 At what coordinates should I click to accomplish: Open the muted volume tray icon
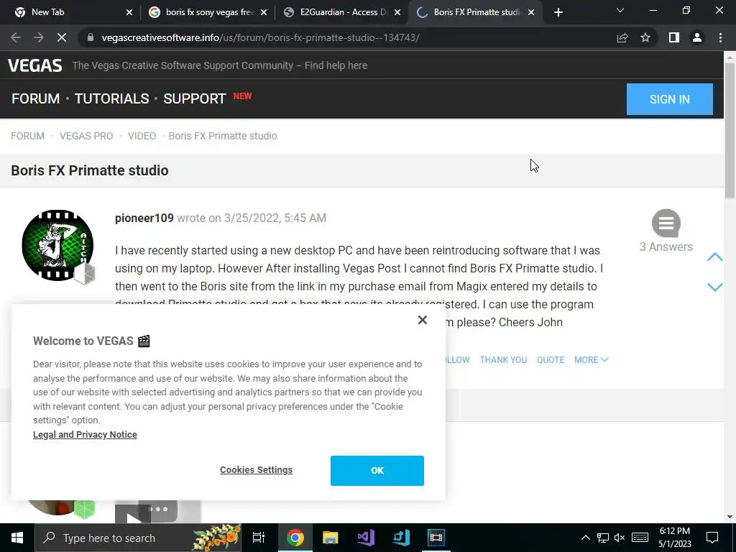coord(619,538)
